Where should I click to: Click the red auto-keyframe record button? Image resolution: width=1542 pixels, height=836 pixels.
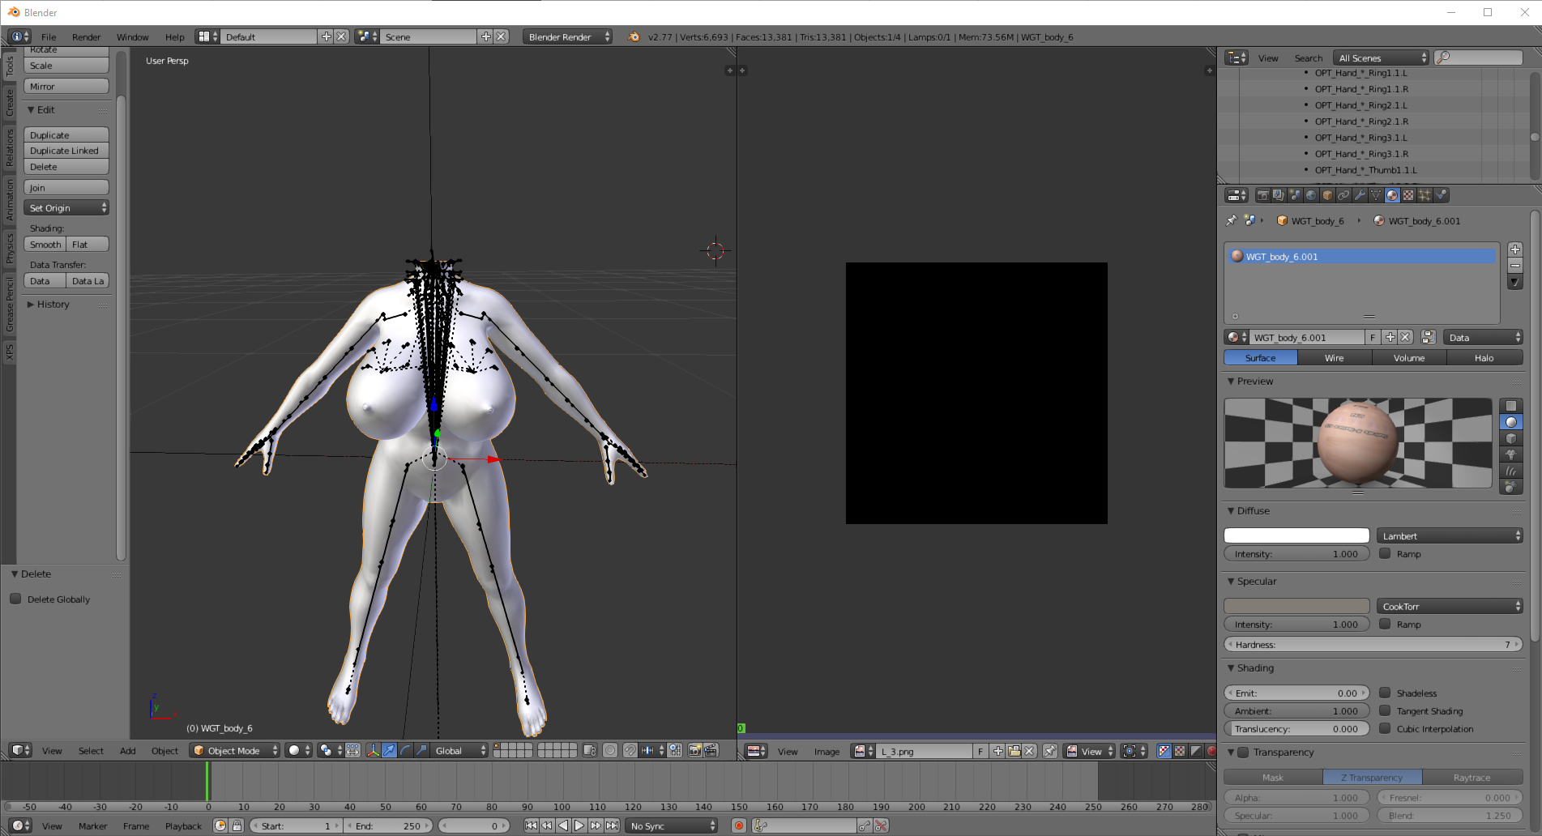738,826
